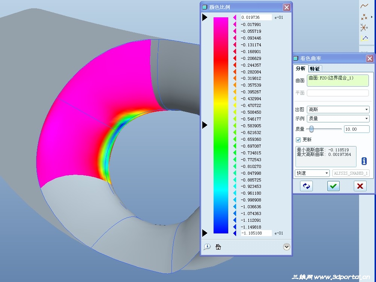Open the 出图 高斯 dropdown
The height and width of the screenshot is (282, 376).
(x=338, y=110)
